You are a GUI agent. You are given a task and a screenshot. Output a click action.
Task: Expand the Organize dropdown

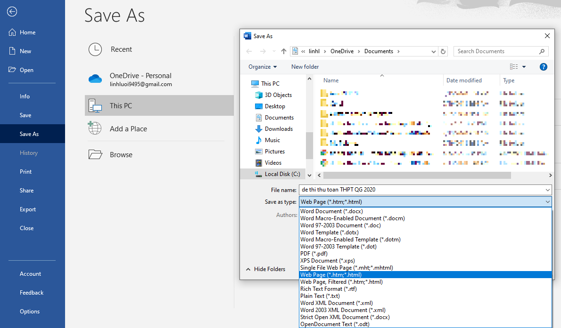coord(263,67)
